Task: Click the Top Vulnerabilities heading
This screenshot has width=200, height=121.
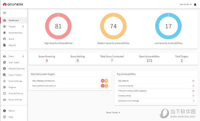Action: (126, 74)
